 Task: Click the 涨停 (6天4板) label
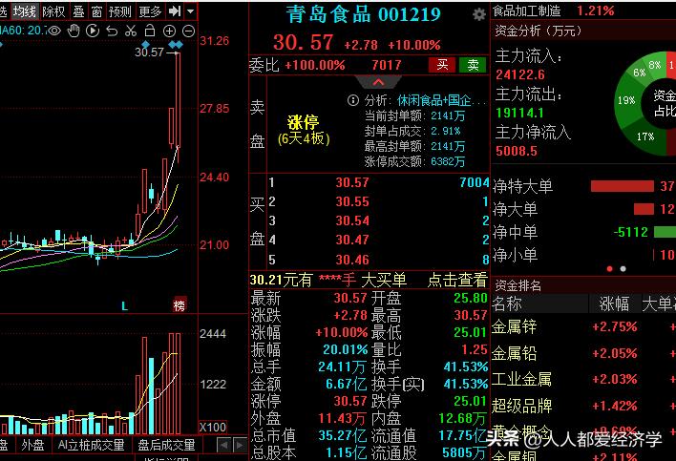(304, 130)
